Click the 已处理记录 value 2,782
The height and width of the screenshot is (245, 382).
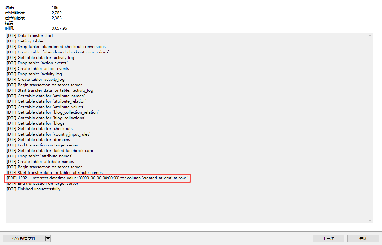point(56,13)
